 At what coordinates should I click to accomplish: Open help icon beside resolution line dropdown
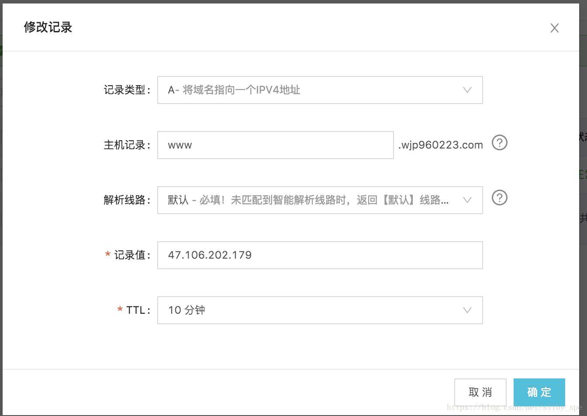pyautogui.click(x=500, y=198)
